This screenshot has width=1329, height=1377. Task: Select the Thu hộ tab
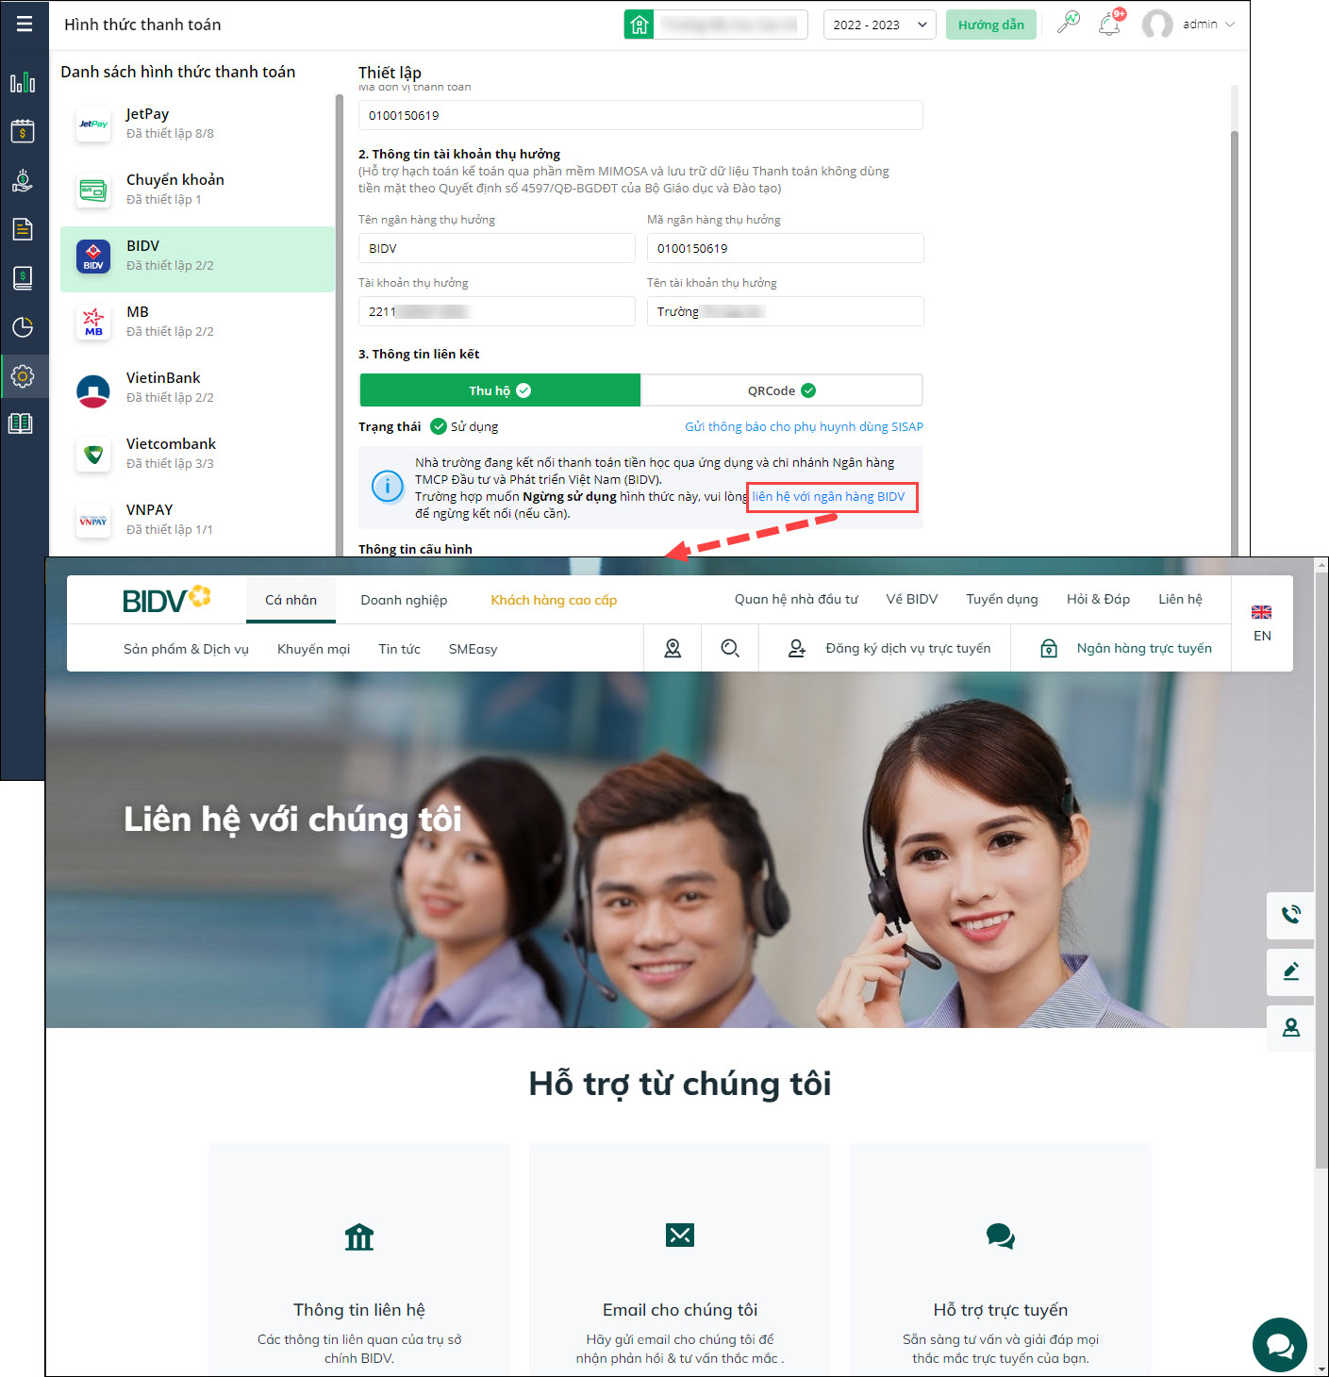[x=500, y=390]
